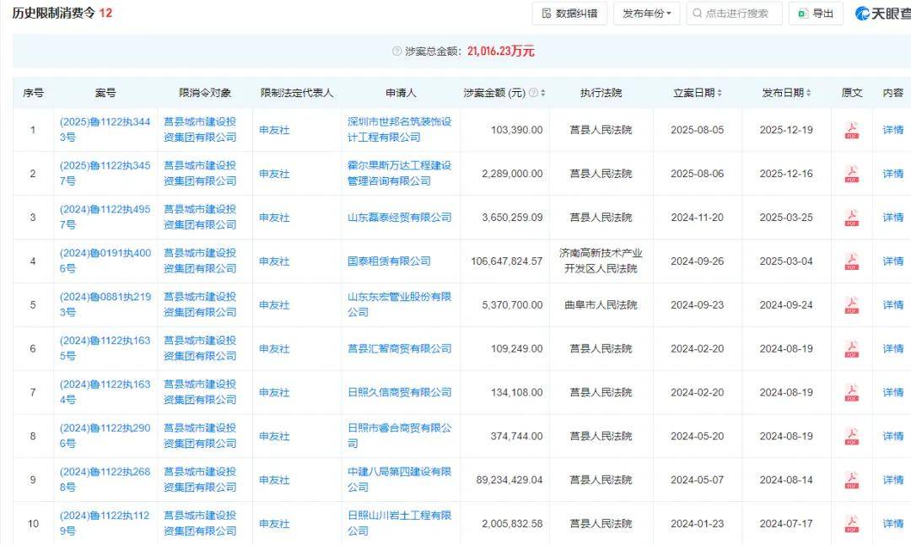The image size is (911, 545).
Task: Open the 深圳市世邦名筑装饰设计工程有限公司 link
Action: pos(397,130)
